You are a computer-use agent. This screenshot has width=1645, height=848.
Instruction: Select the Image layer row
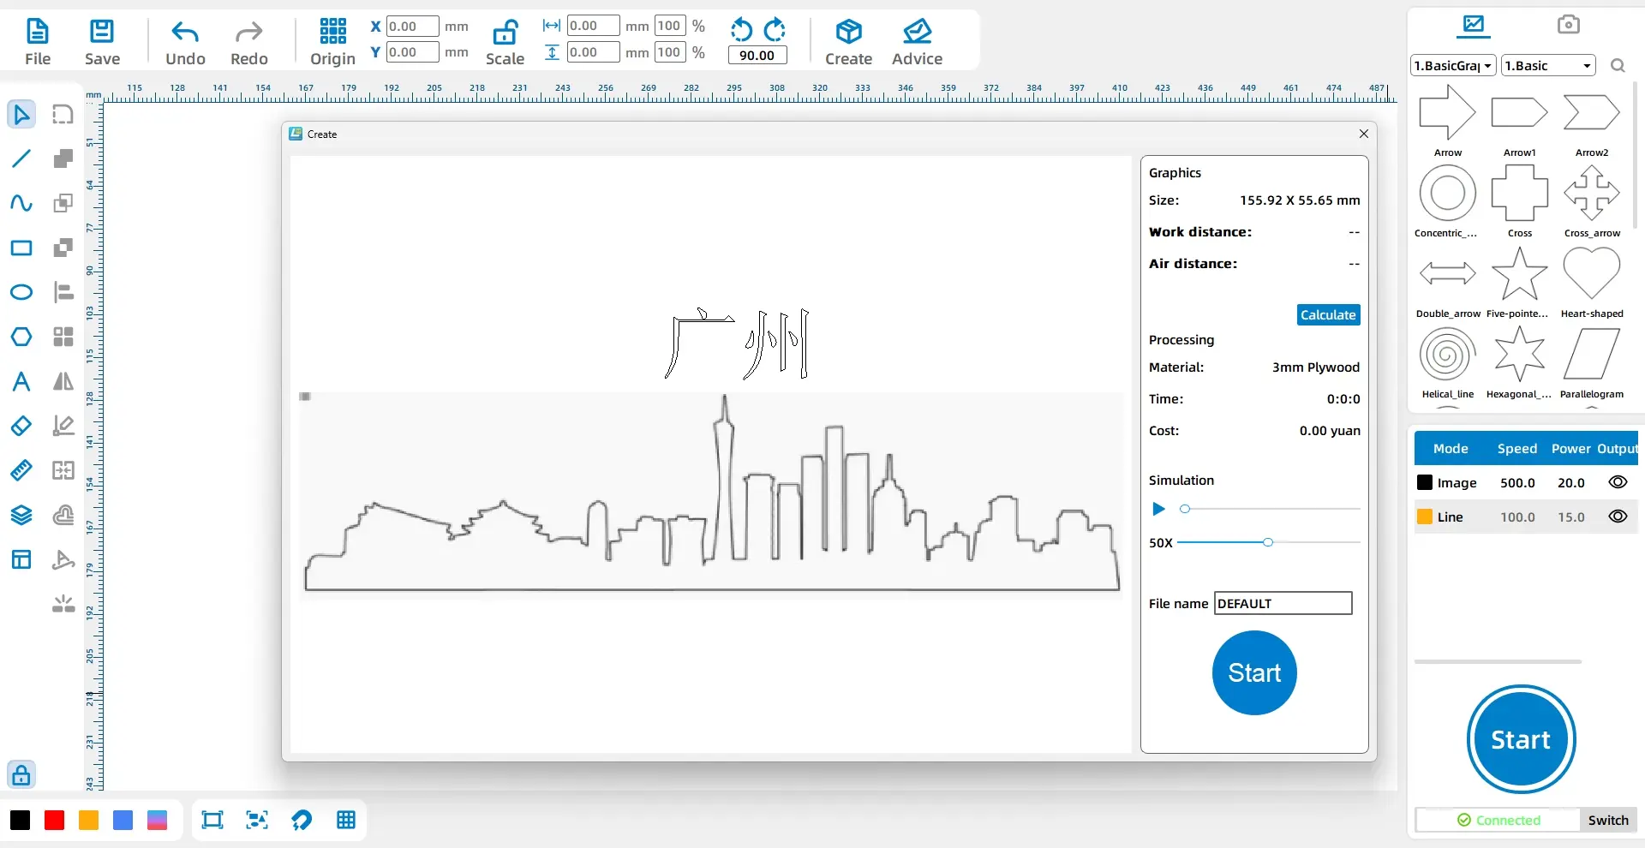click(x=1526, y=483)
